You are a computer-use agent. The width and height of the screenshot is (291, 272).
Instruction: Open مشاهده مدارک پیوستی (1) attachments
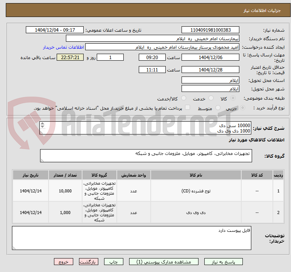coord(164,262)
